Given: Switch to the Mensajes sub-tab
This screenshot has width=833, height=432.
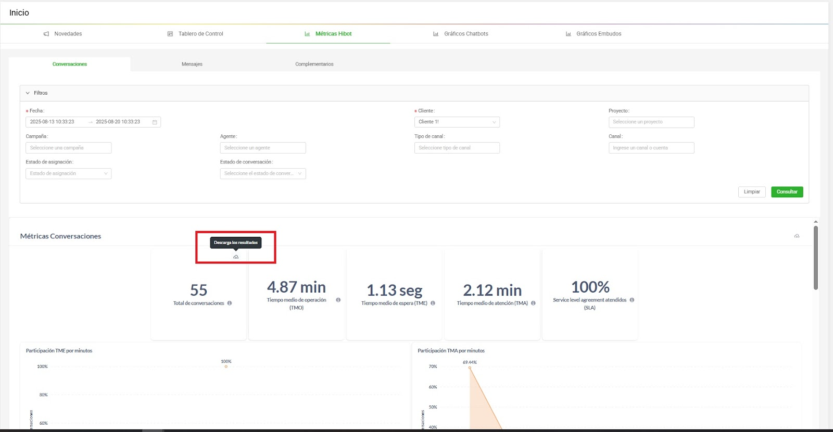Looking at the screenshot, I should point(192,64).
